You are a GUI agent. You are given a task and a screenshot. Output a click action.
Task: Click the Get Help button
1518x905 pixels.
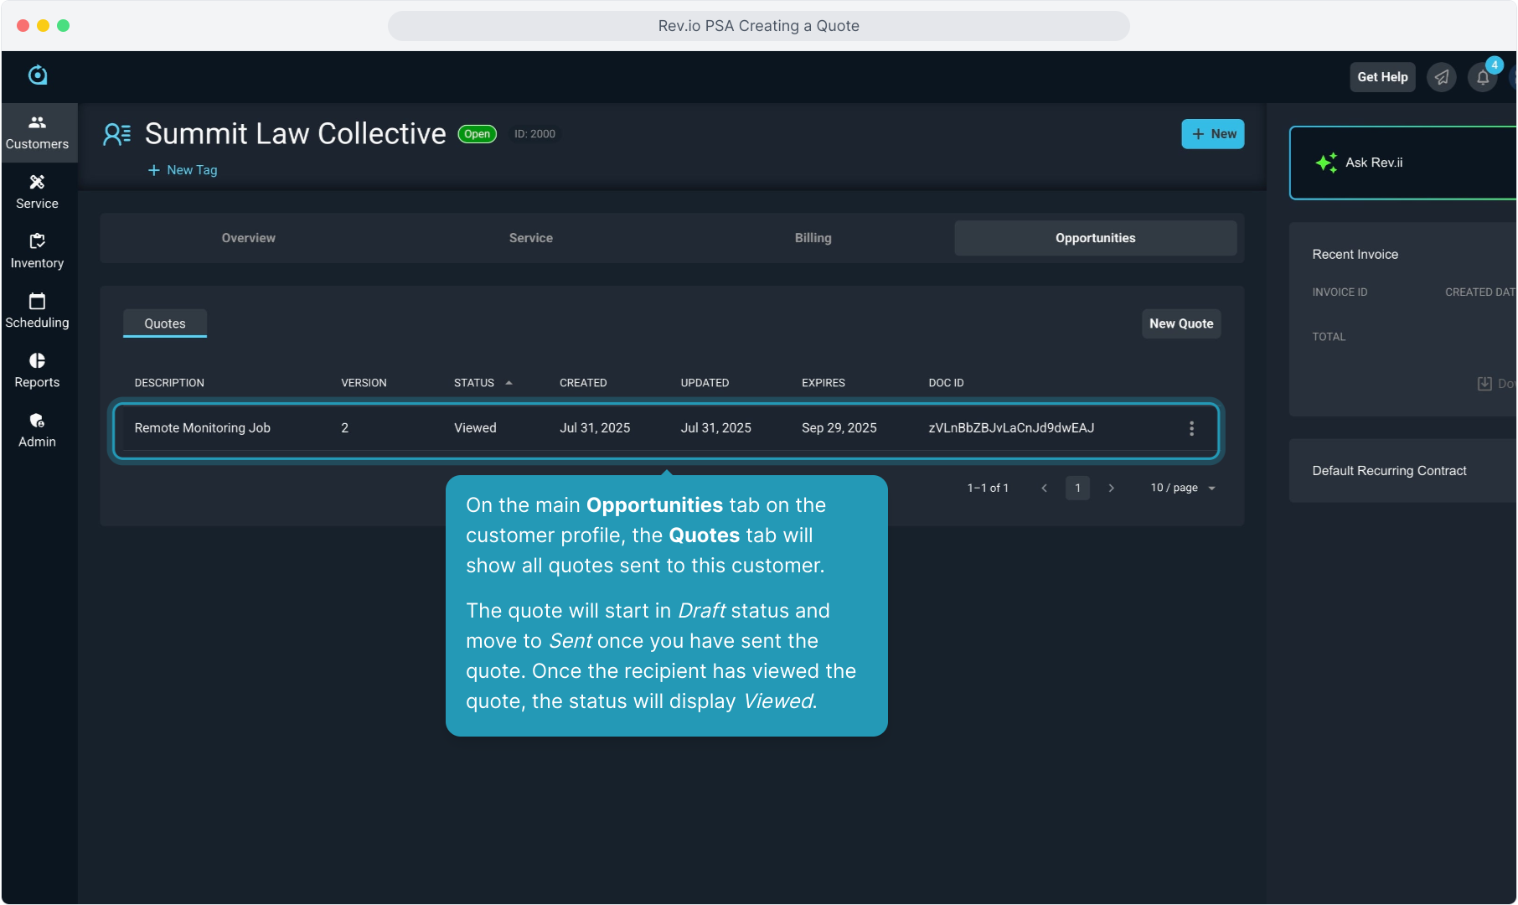(x=1382, y=77)
